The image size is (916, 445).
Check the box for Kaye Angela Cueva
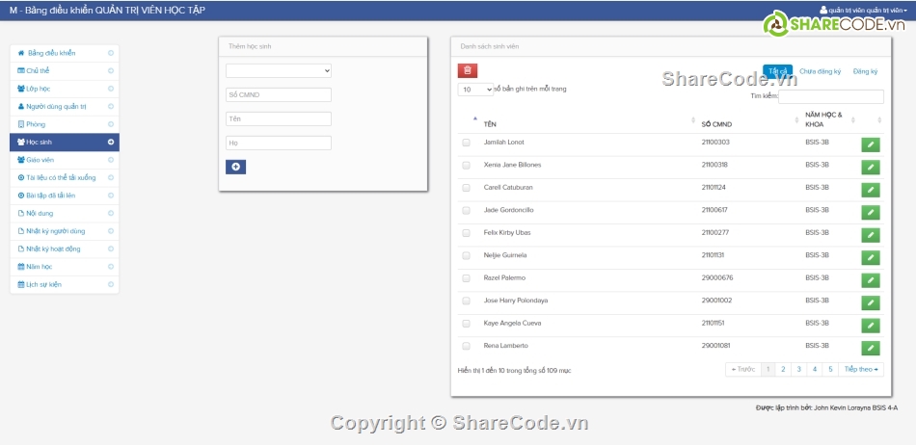[467, 323]
